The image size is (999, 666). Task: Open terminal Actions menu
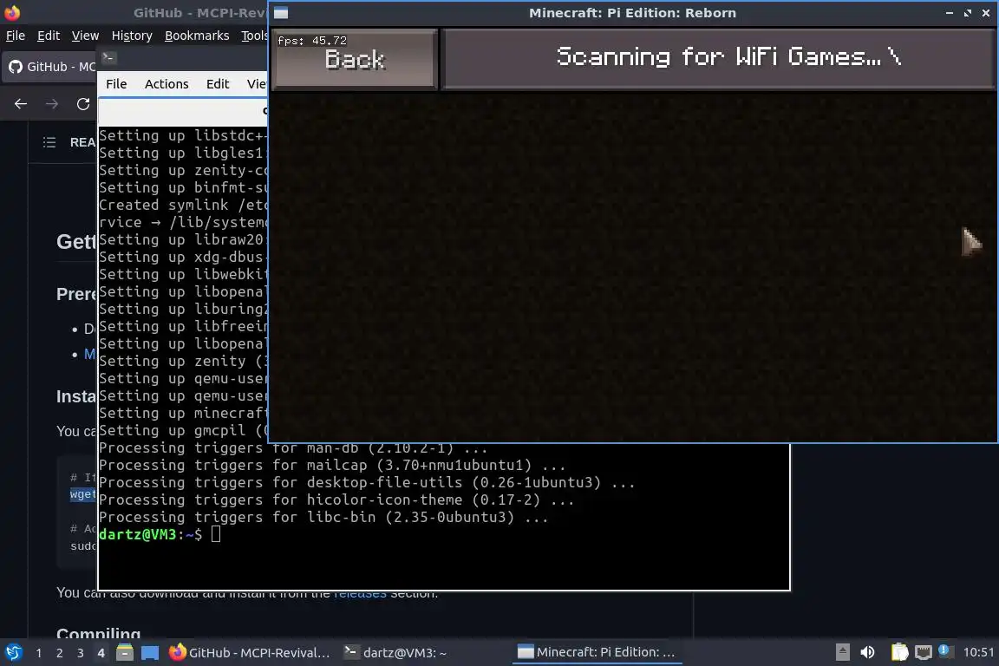tap(166, 84)
